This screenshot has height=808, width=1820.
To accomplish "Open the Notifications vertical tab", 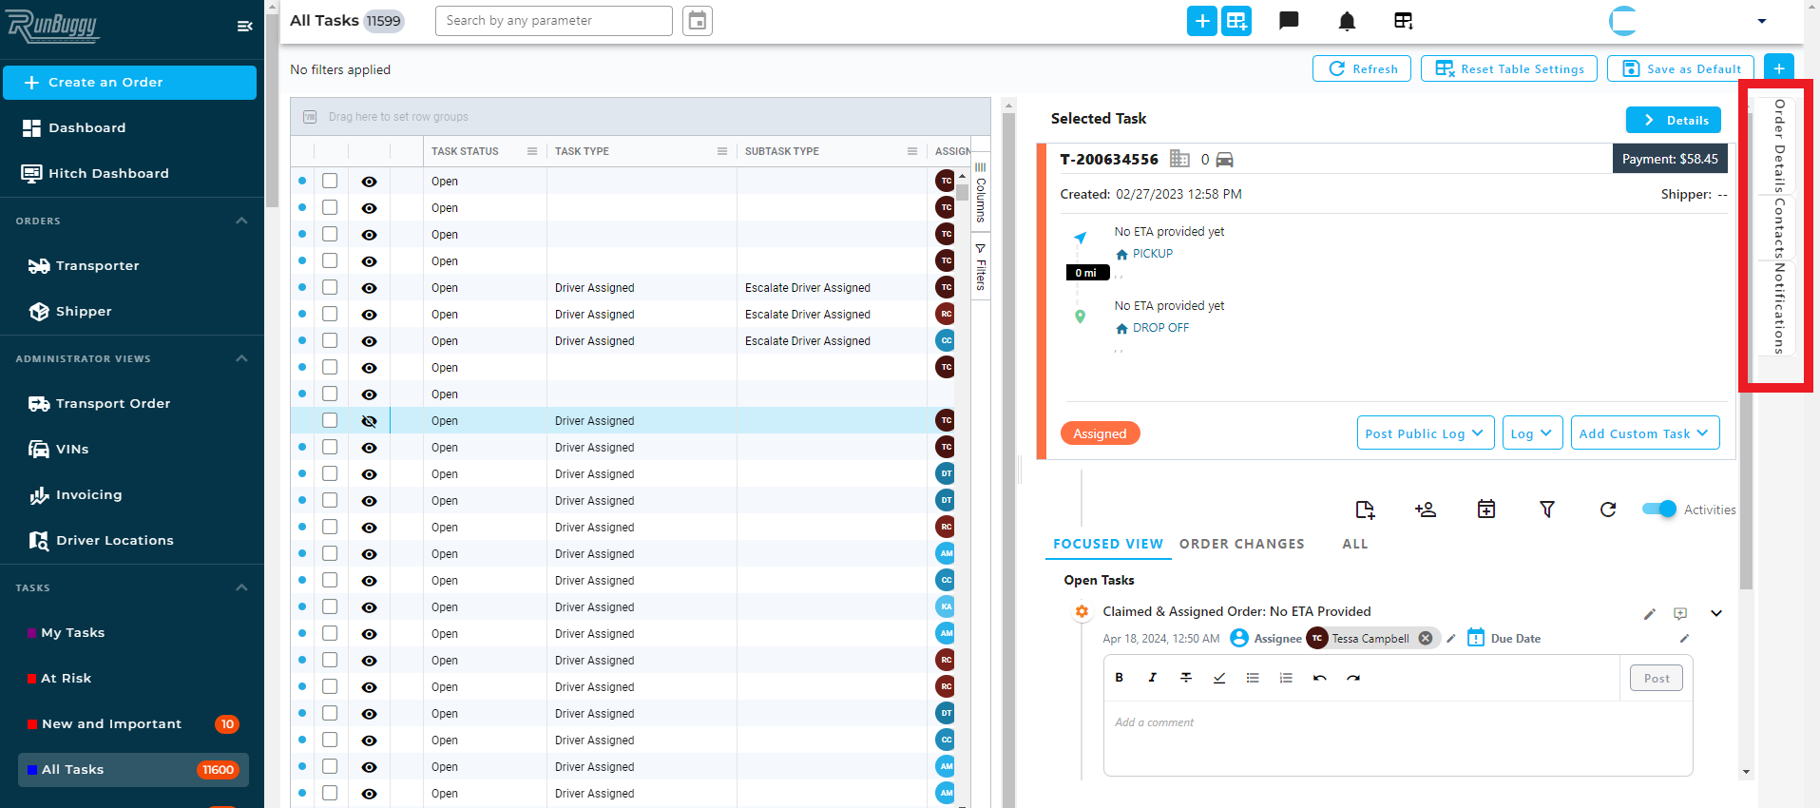I will [x=1779, y=309].
